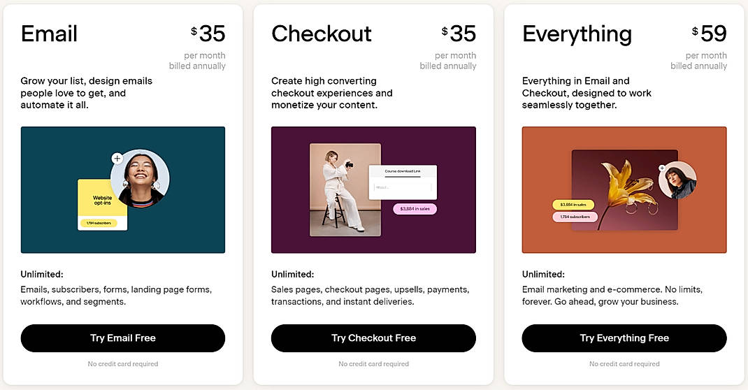Click the Everything plan heading
The image size is (748, 390).
[x=577, y=34]
